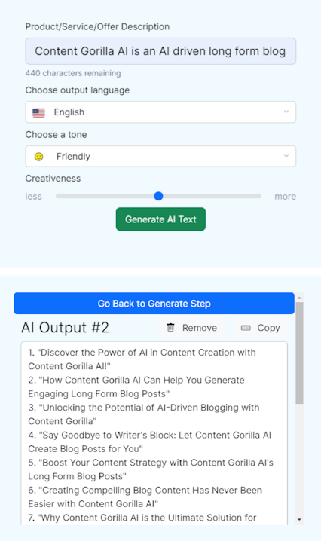Click the keyboard icon beside Copy

click(x=246, y=328)
